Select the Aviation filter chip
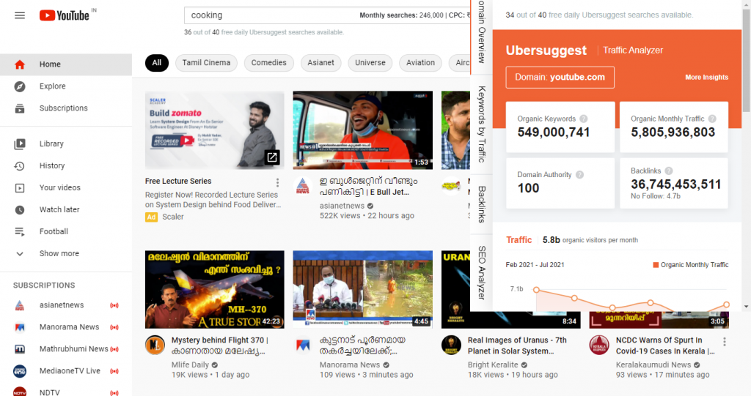Viewport: 751px width, 396px height. pos(420,63)
